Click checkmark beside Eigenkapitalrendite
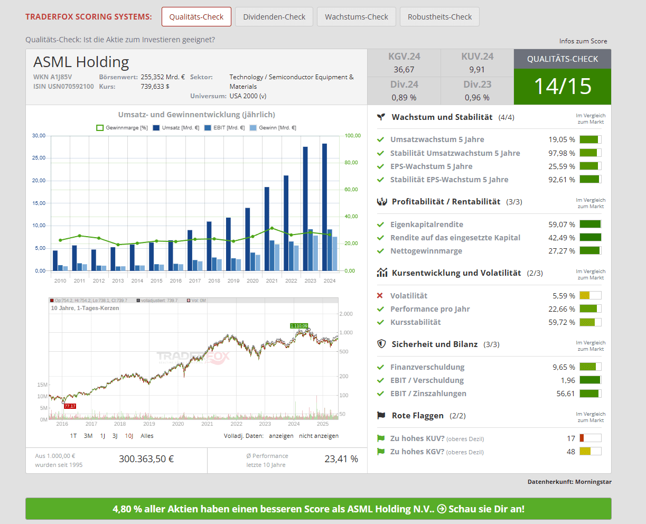The width and height of the screenshot is (646, 524). point(380,224)
